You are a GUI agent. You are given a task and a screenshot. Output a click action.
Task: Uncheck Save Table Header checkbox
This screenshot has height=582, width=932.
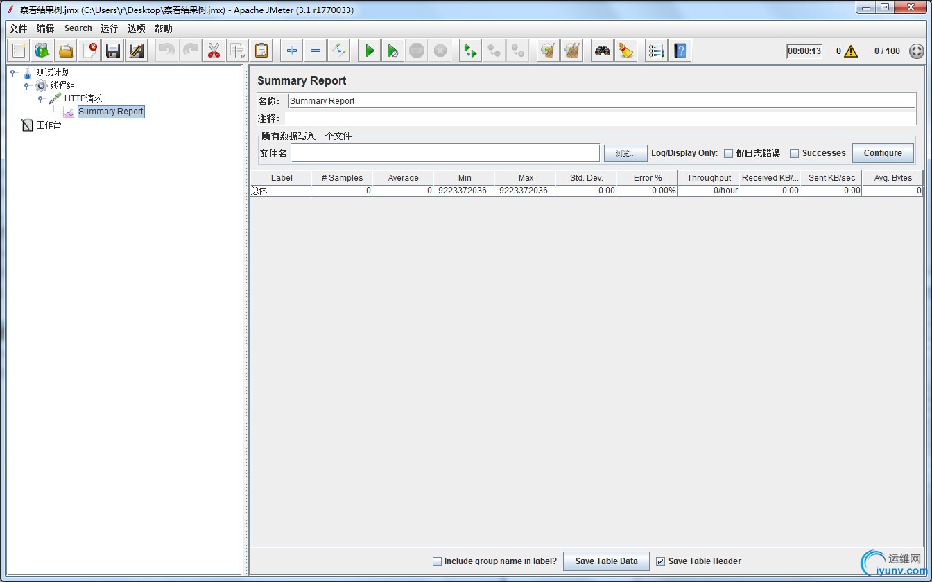[x=661, y=561]
